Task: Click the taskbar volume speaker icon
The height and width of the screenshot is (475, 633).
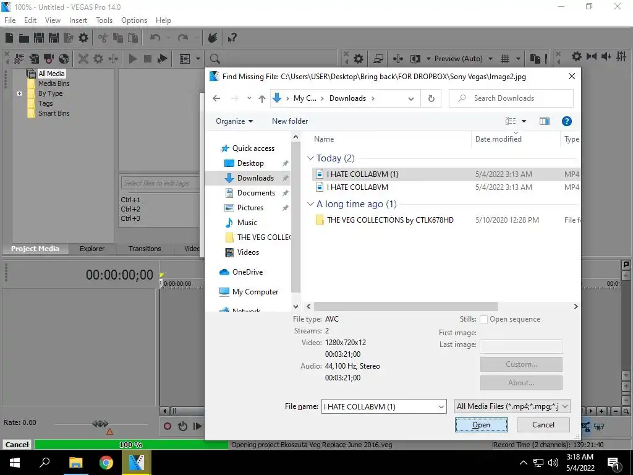Action: tap(553, 463)
